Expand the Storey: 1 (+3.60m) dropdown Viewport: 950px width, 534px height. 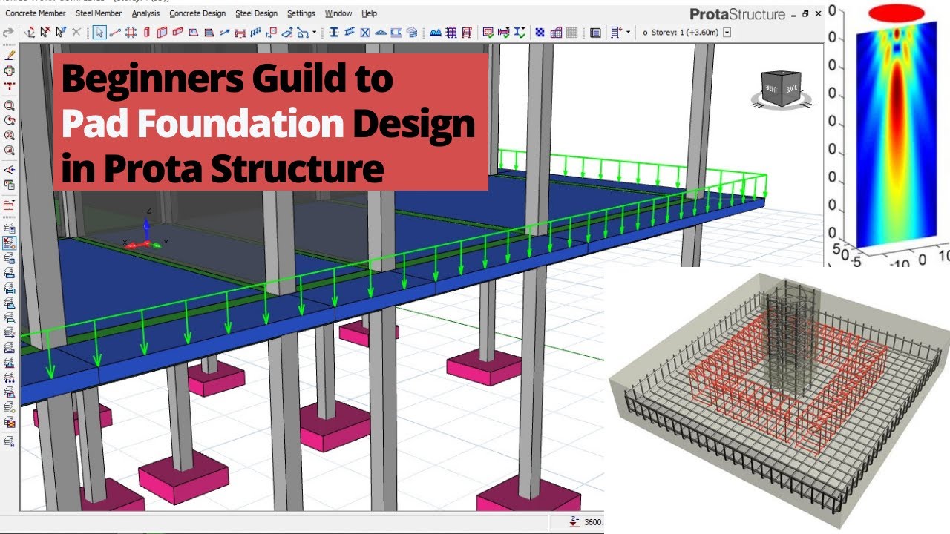click(x=727, y=32)
